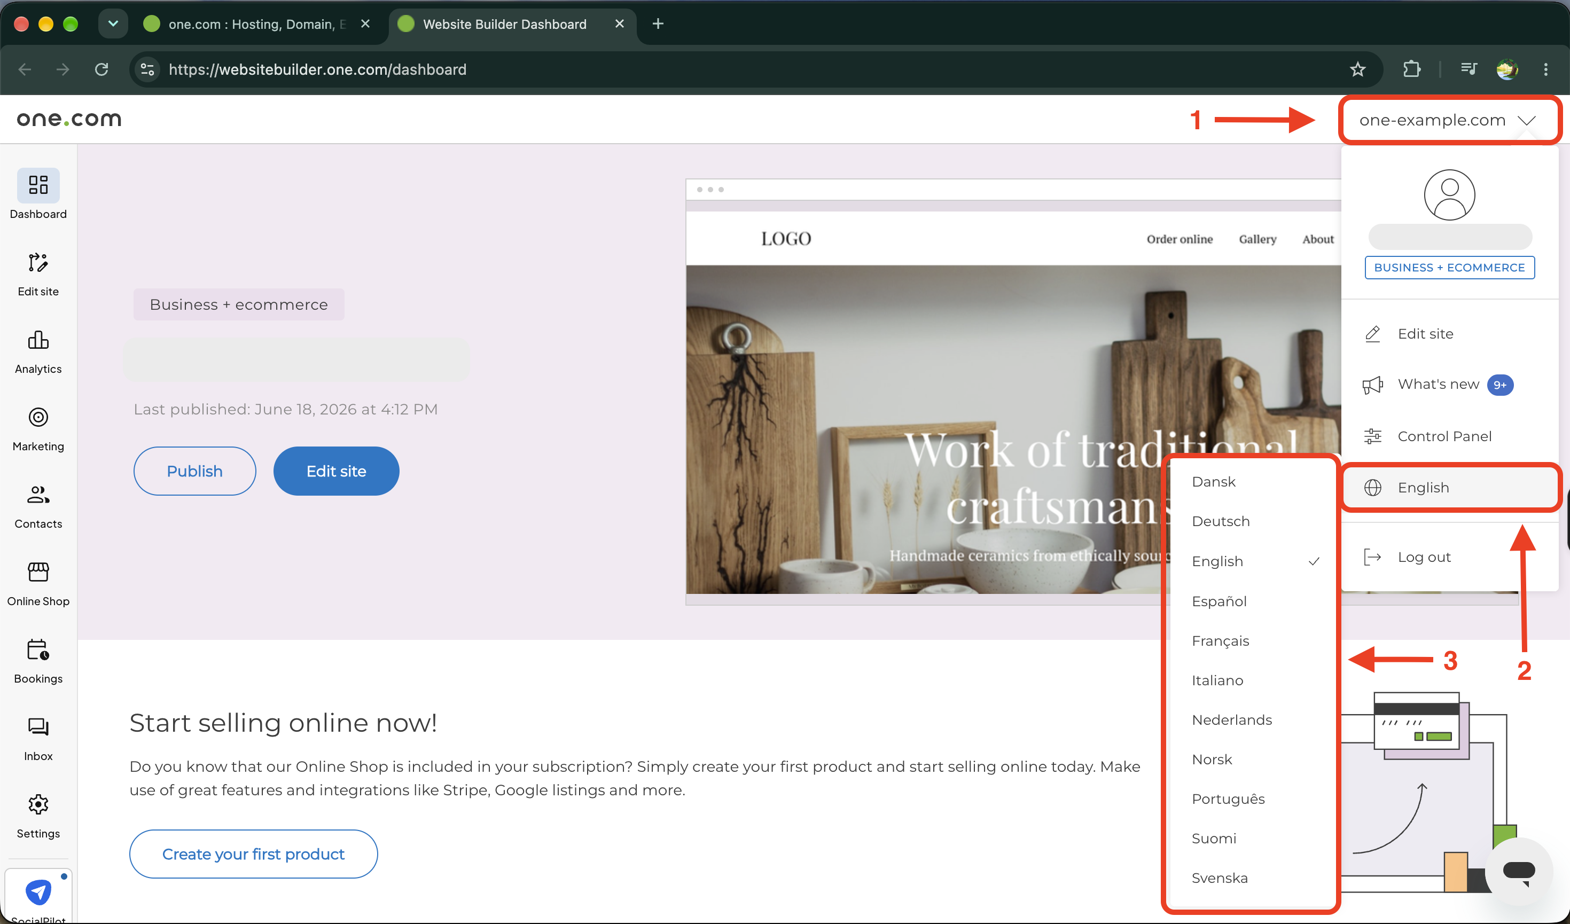The height and width of the screenshot is (924, 1570).
Task: Select Dansk language
Action: pyautogui.click(x=1251, y=482)
